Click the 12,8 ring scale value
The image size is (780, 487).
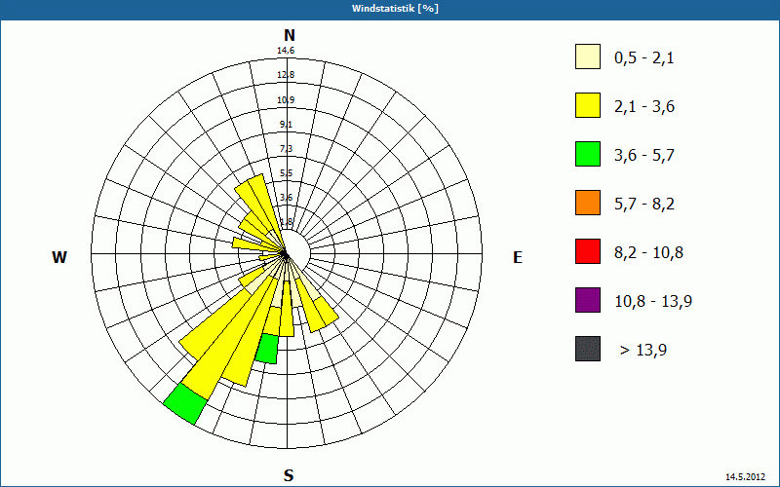286,75
